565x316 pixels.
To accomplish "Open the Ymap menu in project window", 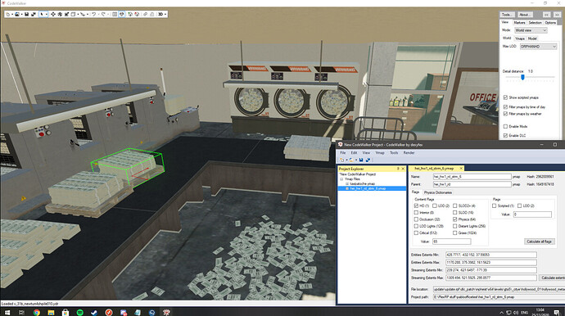I will (380, 153).
